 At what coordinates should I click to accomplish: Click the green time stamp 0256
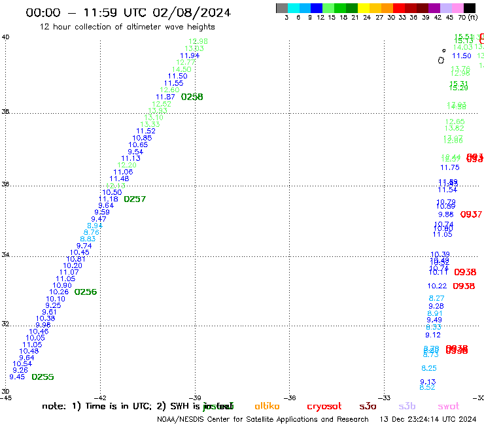tap(86, 292)
